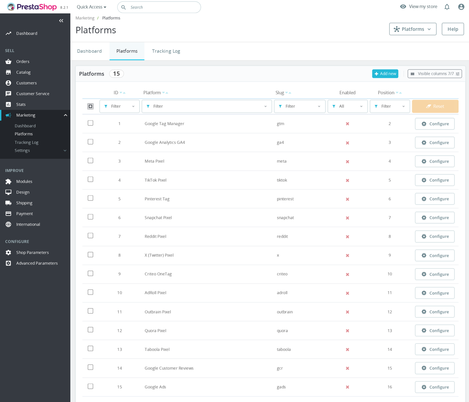The height and width of the screenshot is (402, 469).
Task: Collapse the sidebar with the double chevron
Action: pos(61,21)
